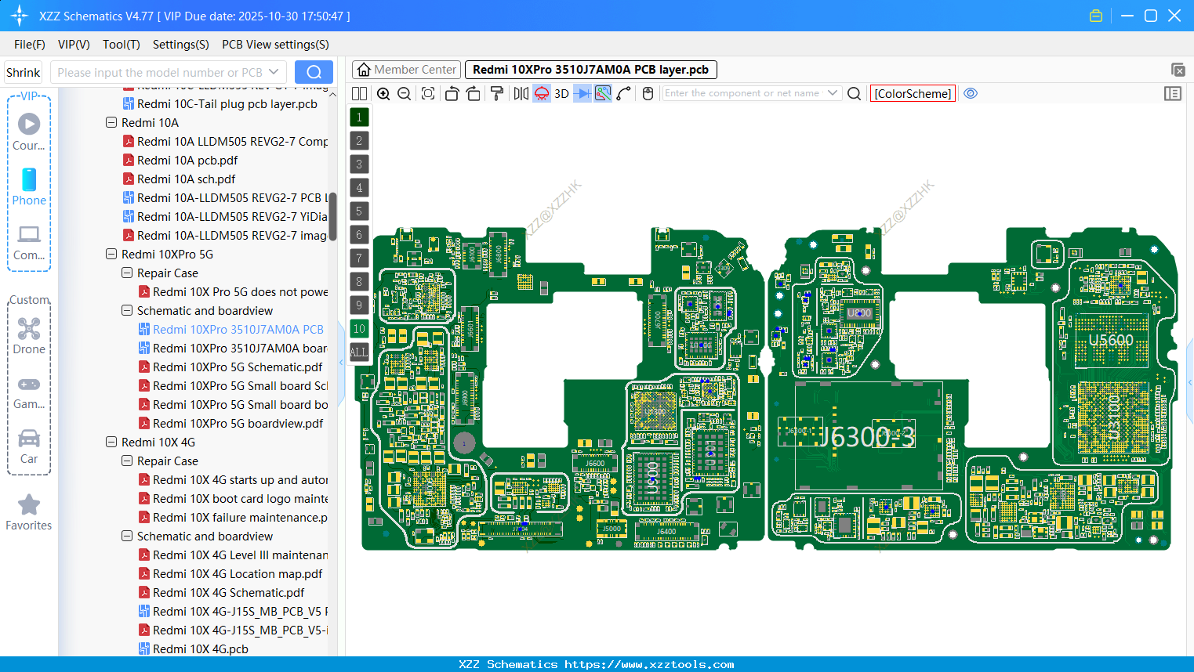Screen dimensions: 1194x672
Task: Open the right side panel layout icon
Action: [x=1173, y=93]
